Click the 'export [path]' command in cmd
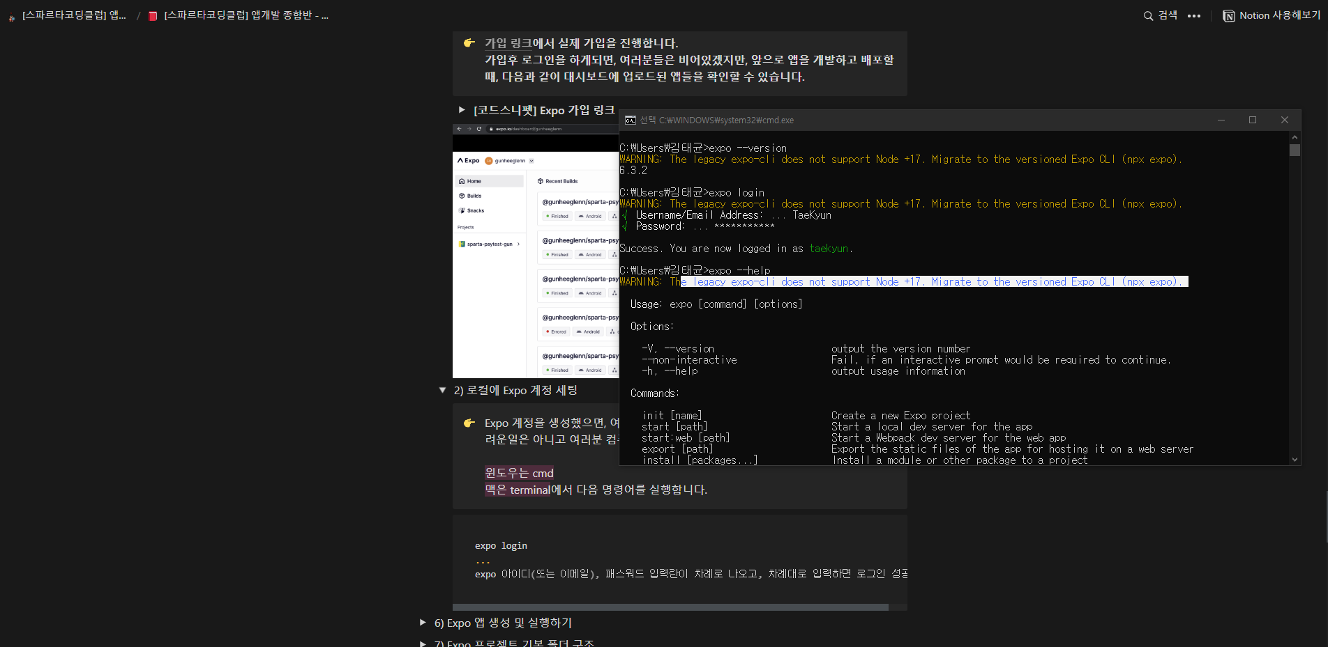The height and width of the screenshot is (647, 1328). coord(678,449)
